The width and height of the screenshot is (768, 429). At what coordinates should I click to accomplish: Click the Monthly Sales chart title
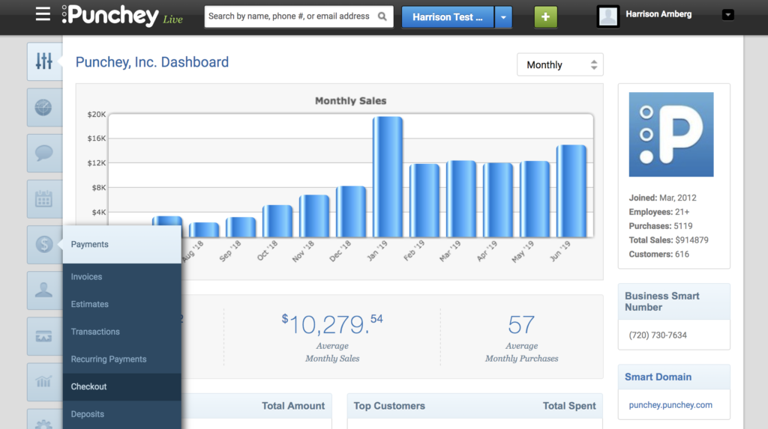[351, 101]
